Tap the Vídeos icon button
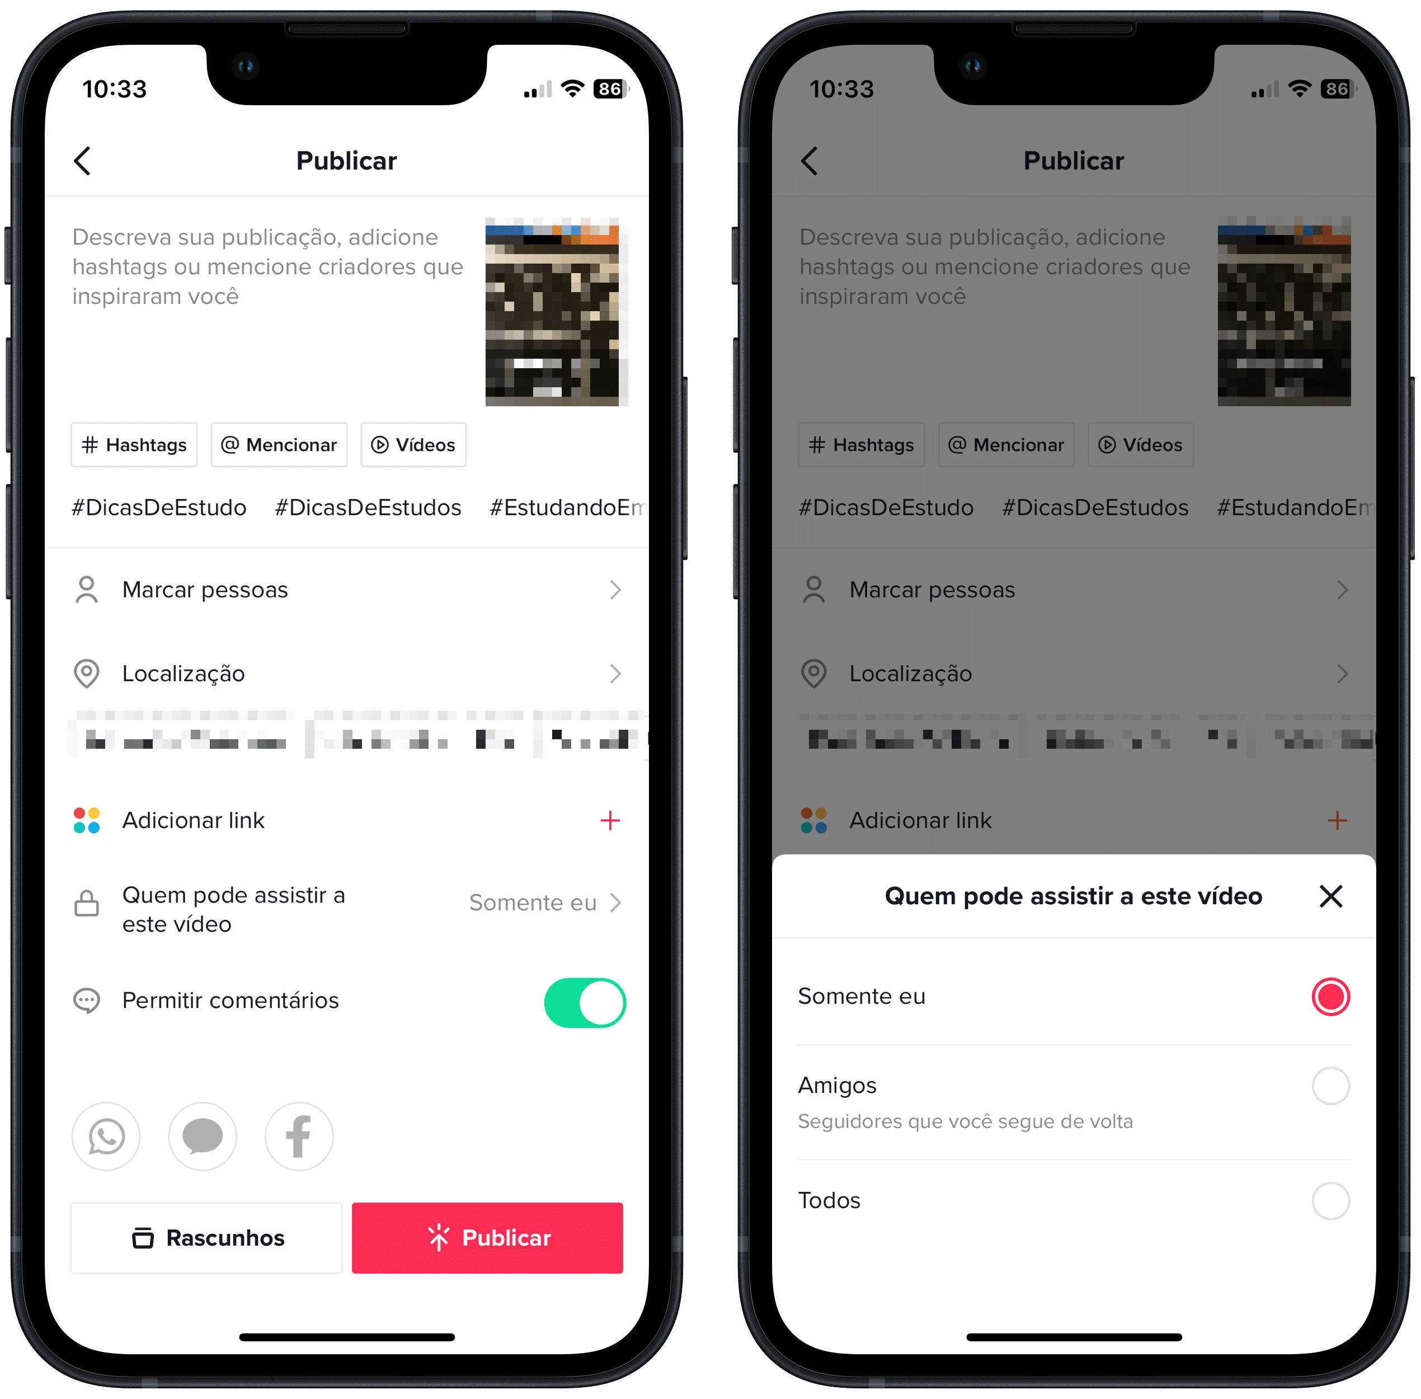1421x1399 pixels. point(414,444)
